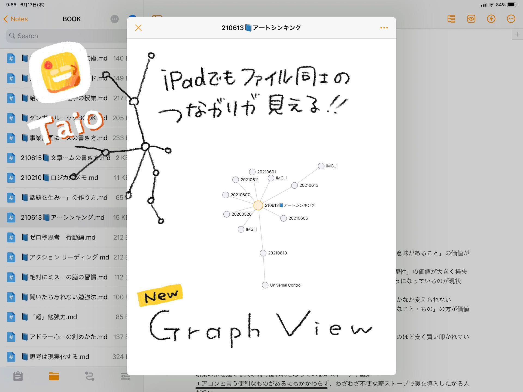Open clipboard tab in bottom bar
Viewport: 523px width, 392px height.
tap(18, 376)
